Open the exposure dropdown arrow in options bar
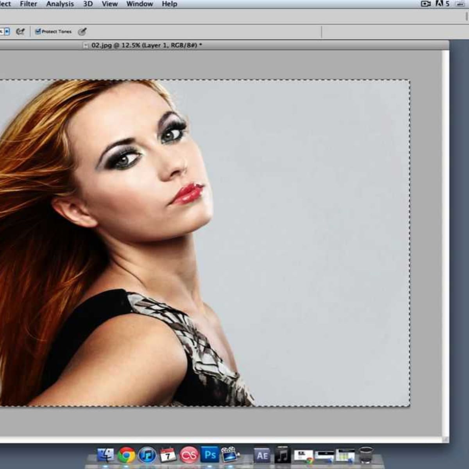The height and width of the screenshot is (469, 469). pos(7,32)
